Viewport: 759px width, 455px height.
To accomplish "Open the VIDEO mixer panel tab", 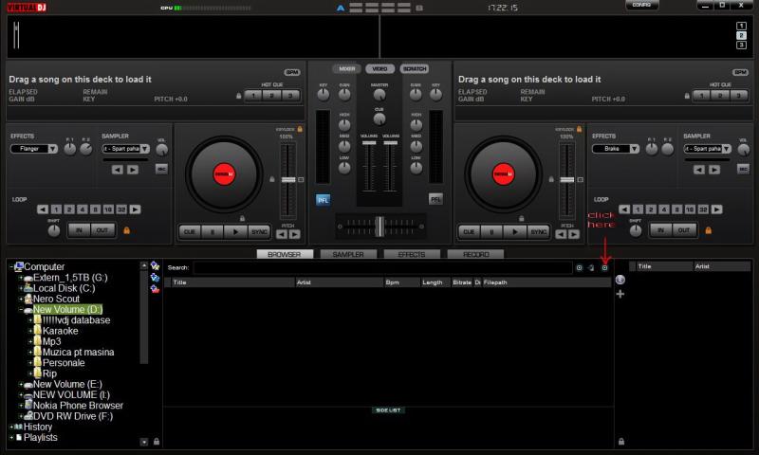I will coord(379,69).
